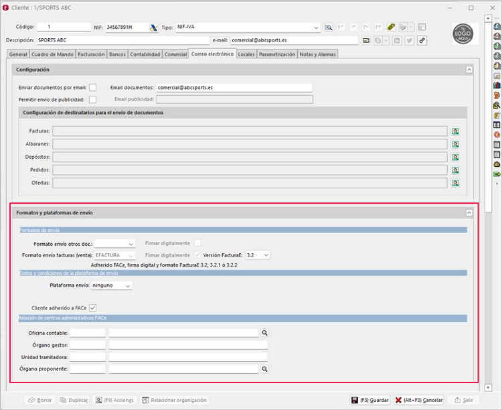
Task: Click the scrollbar down arrow
Action: pyautogui.click(x=488, y=388)
